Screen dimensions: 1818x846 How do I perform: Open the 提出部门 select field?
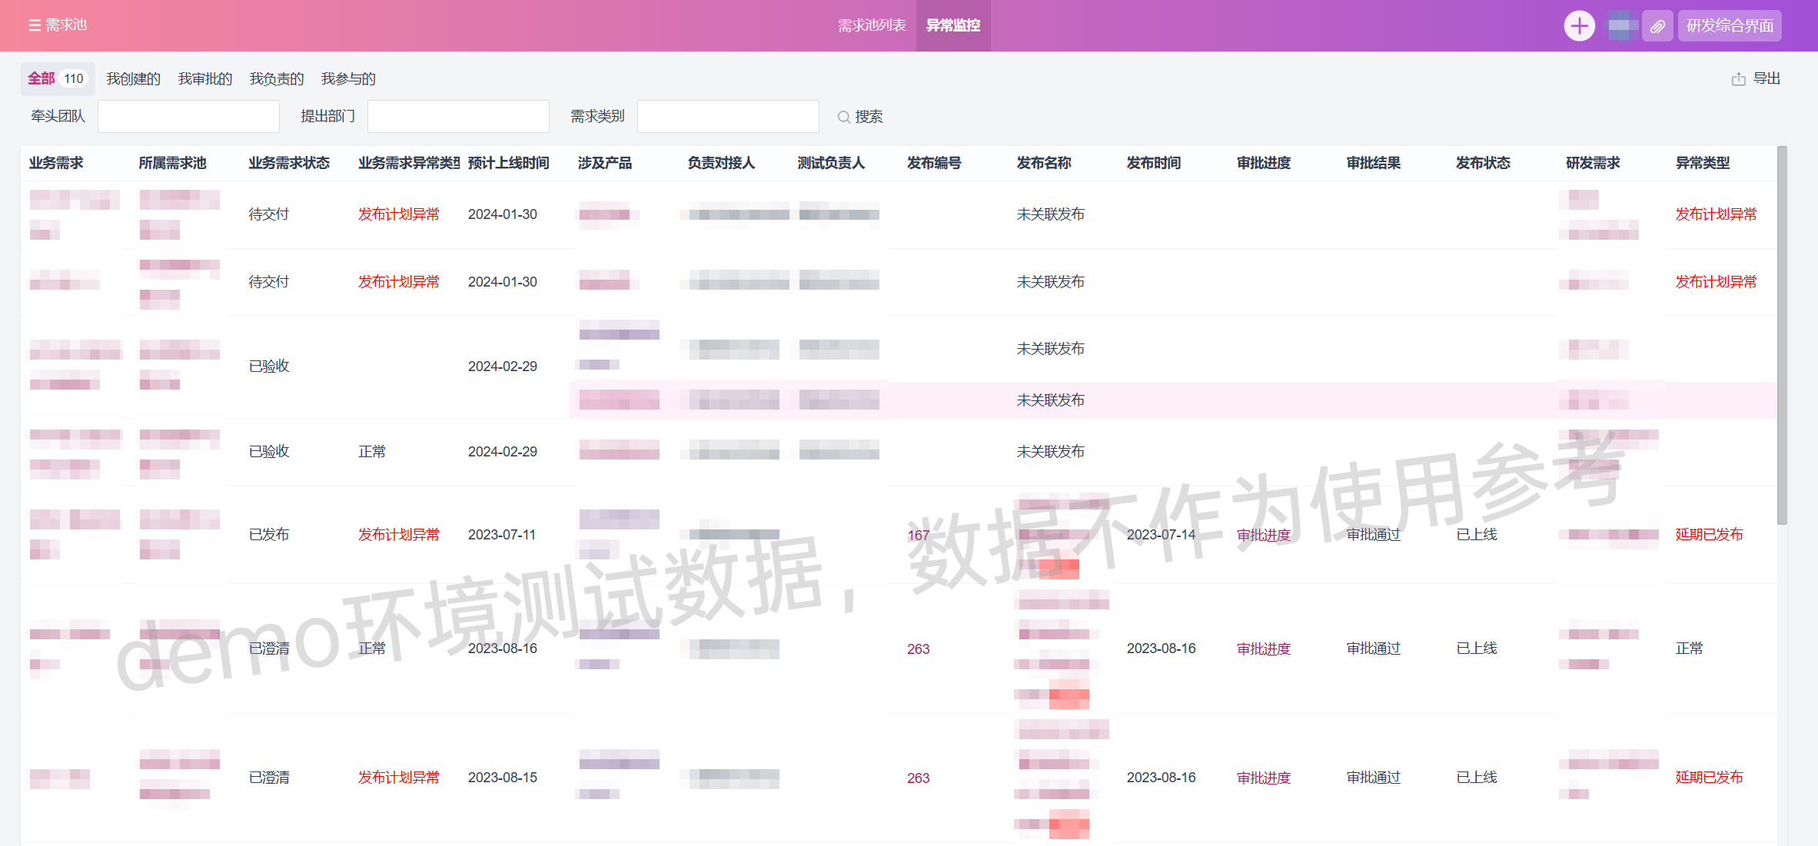[458, 117]
